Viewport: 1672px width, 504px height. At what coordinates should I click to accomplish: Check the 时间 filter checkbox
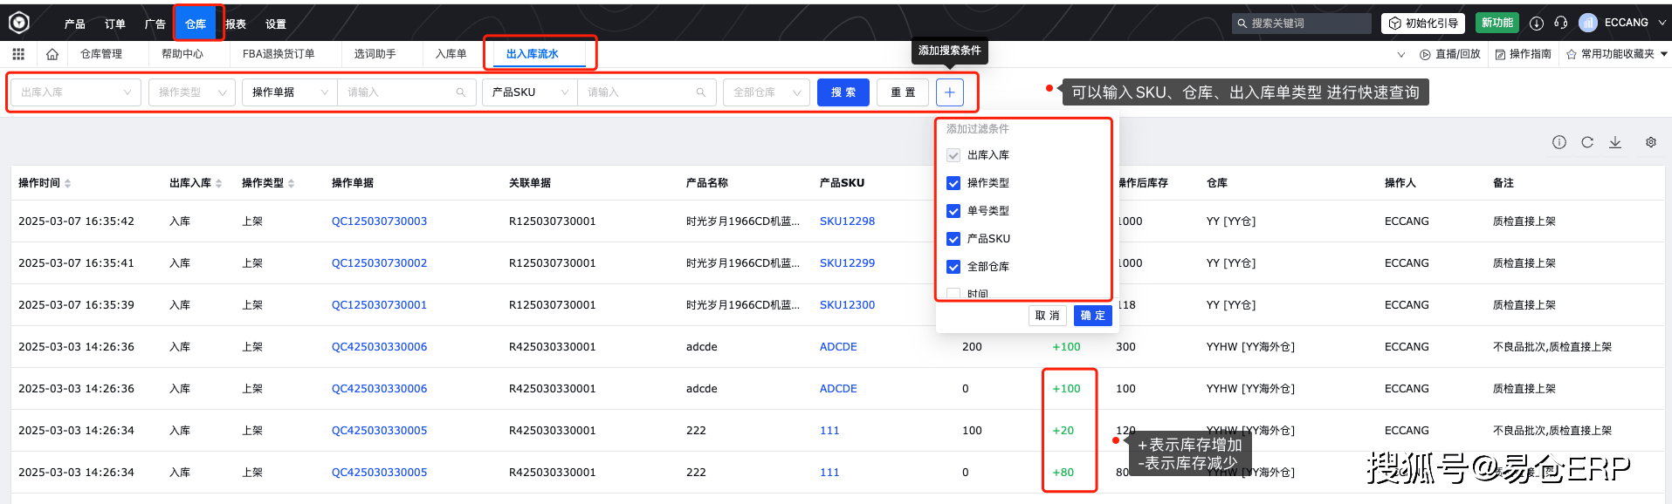click(x=953, y=294)
